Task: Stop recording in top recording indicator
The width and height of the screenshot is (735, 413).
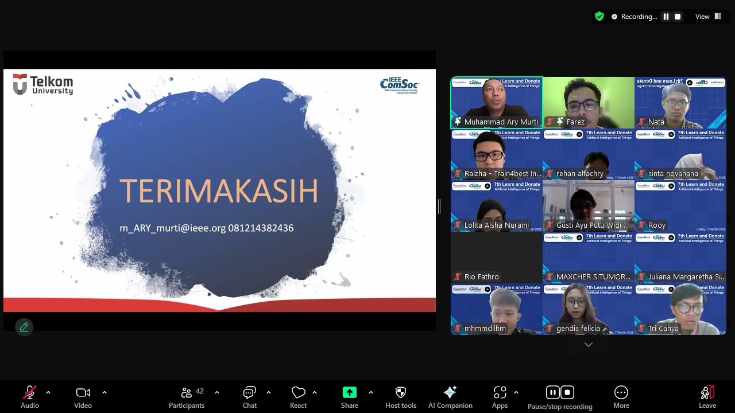Action: coord(678,17)
